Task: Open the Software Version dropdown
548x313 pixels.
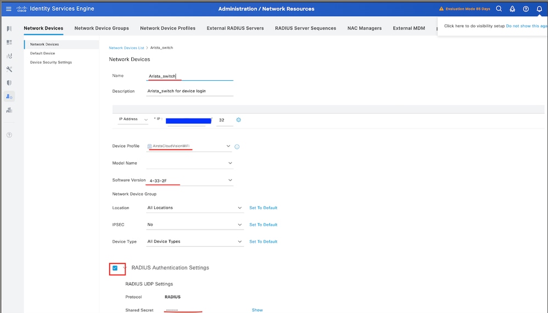Action: 230,180
